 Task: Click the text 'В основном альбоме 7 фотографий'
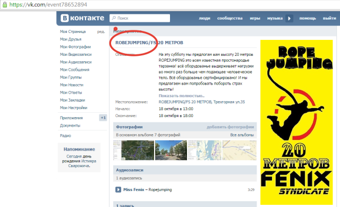pyautogui.click(x=148, y=135)
